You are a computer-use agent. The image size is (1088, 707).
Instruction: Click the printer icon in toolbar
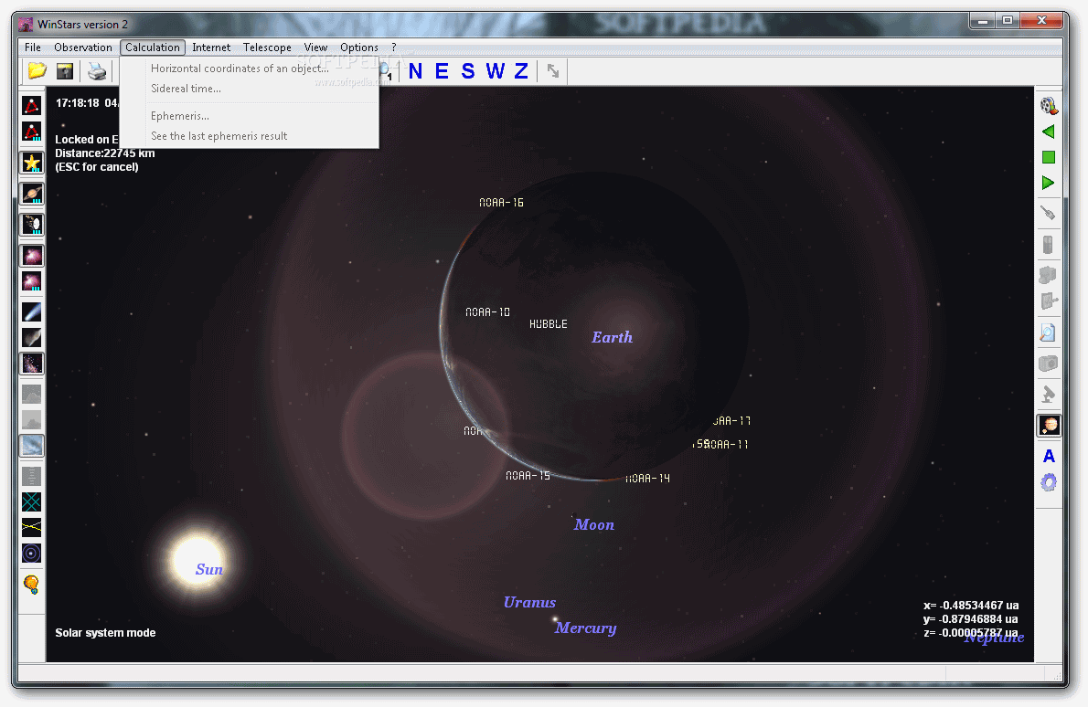click(96, 70)
